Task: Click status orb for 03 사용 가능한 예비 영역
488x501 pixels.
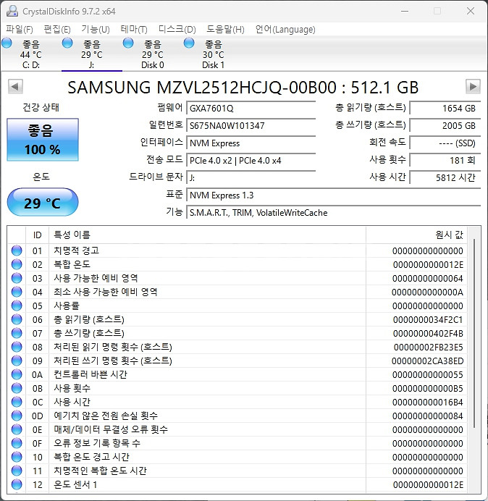Action: 17,278
